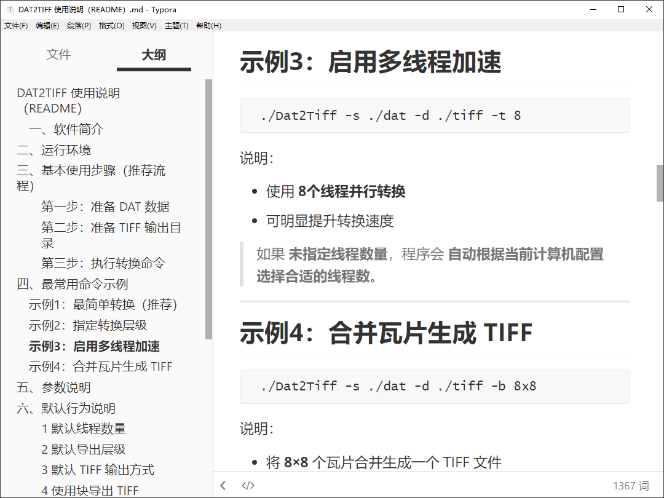This screenshot has height=498, width=664.
Task: Open the 视图(V) menu
Action: click(x=144, y=25)
